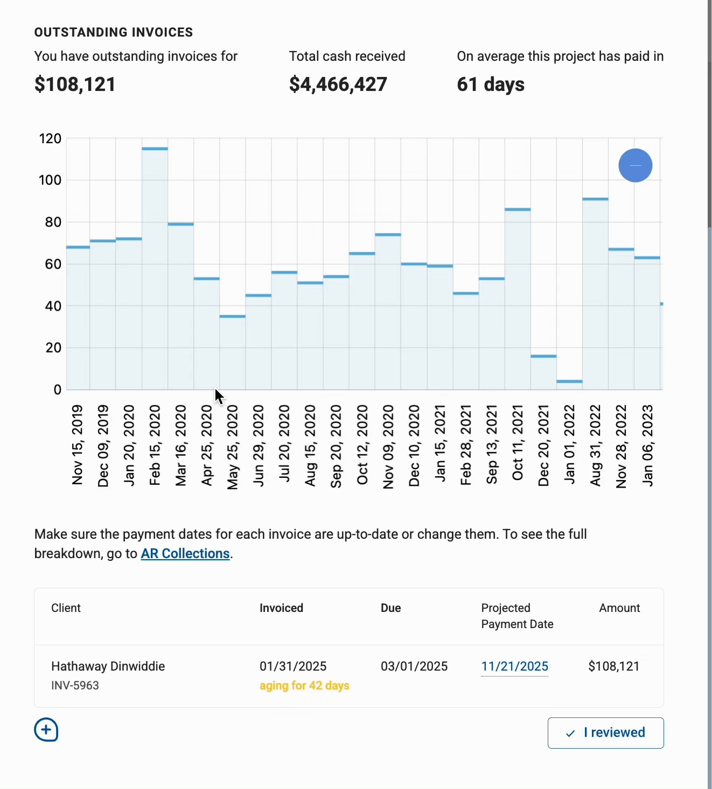Click the Client column header
This screenshot has height=789, width=712.
[66, 608]
